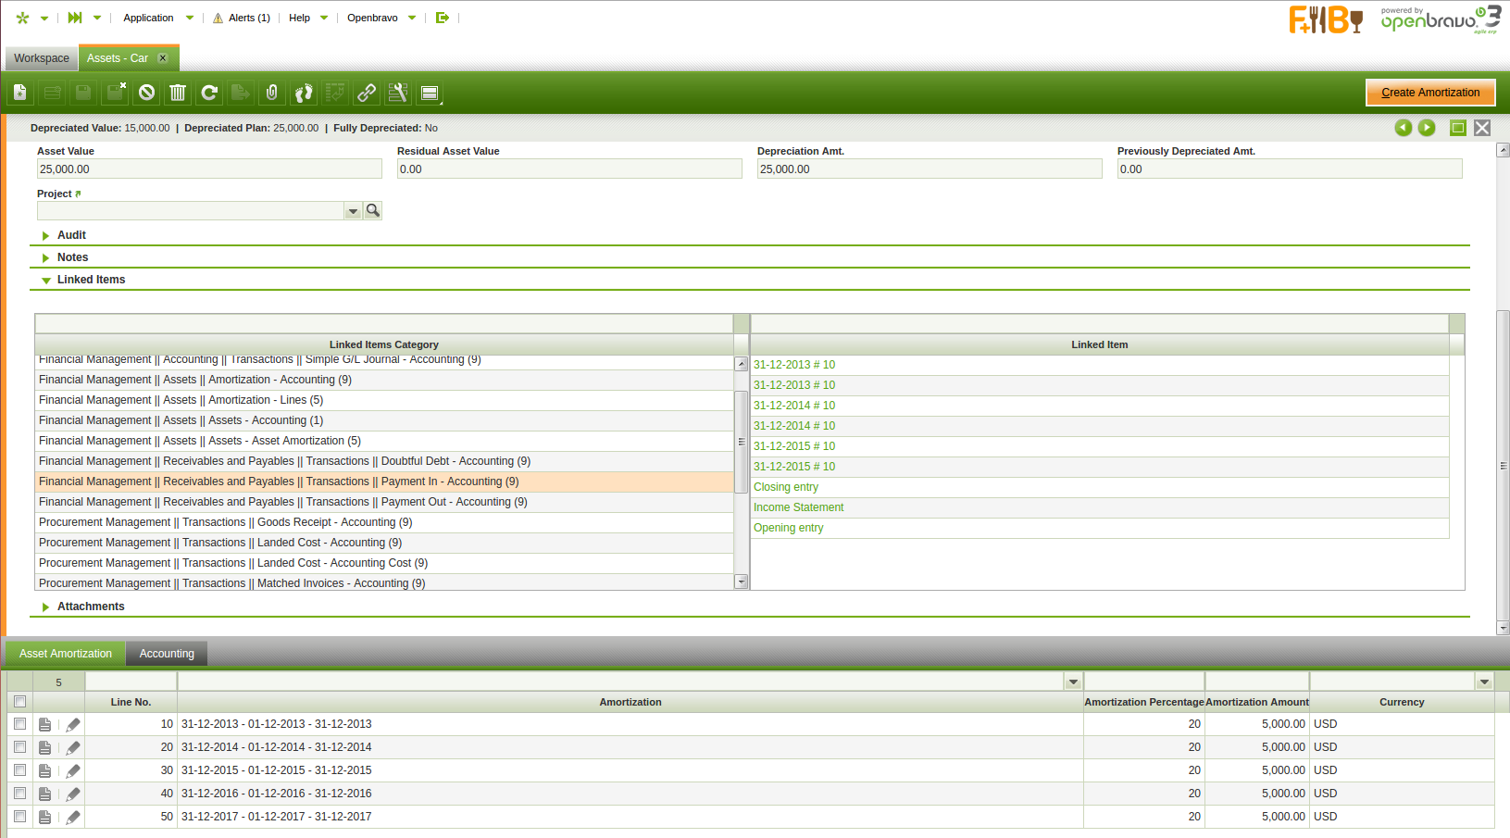The height and width of the screenshot is (838, 1510).
Task: Click the chain link toolbar icon
Action: pyautogui.click(x=367, y=93)
